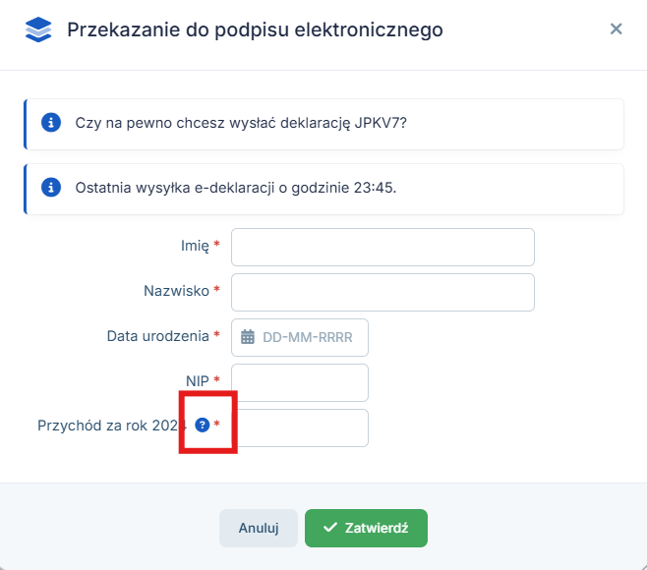
Task: Focus the Imię input field
Action: pos(382,248)
